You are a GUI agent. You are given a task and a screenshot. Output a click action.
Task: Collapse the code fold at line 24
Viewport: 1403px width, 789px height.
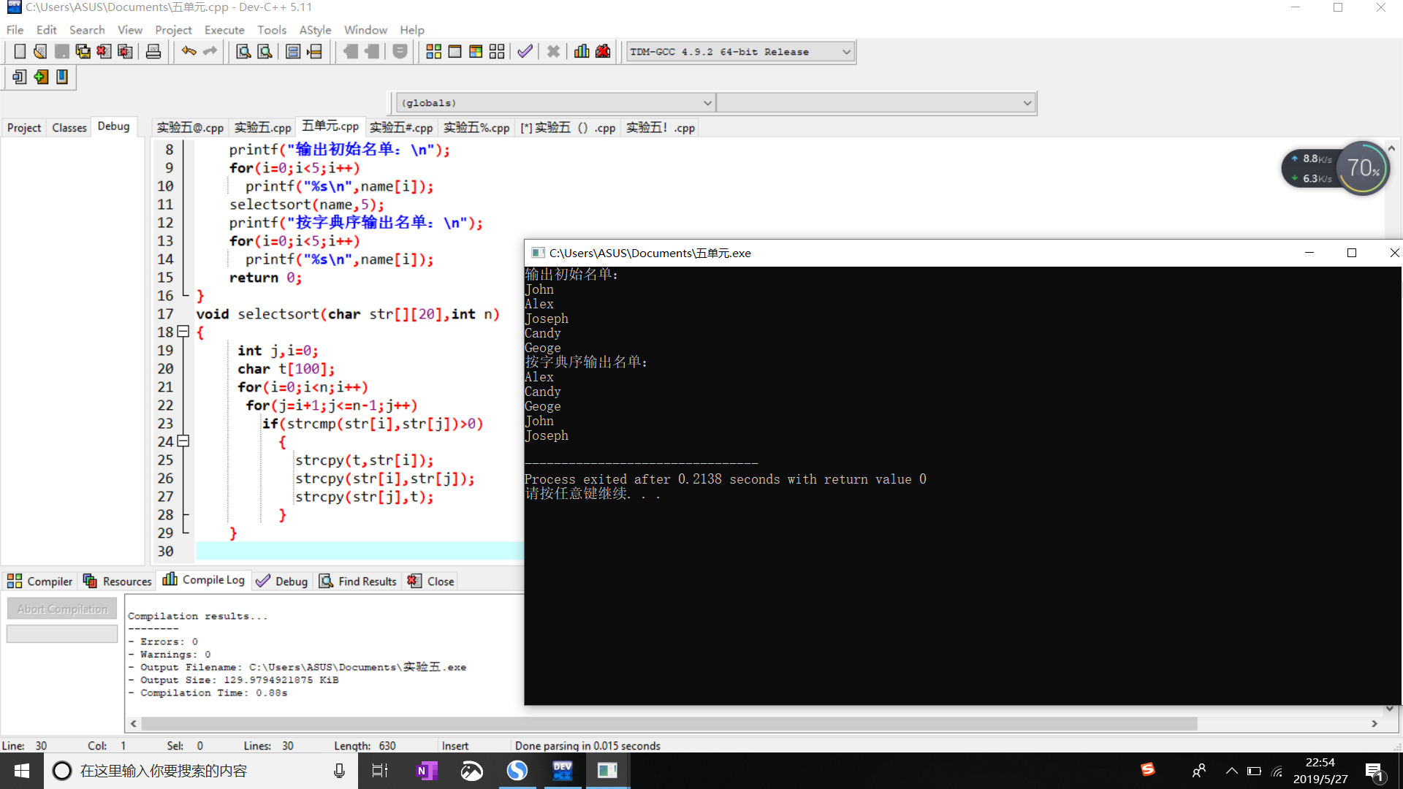[x=183, y=441]
